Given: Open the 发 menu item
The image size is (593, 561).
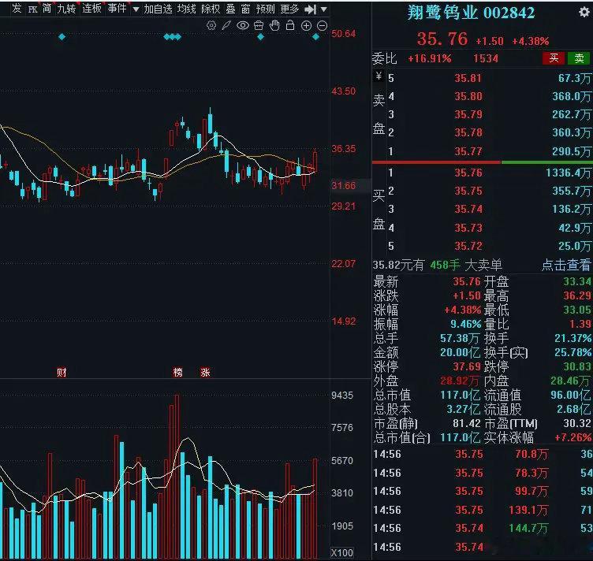Looking at the screenshot, I should pos(17,9).
